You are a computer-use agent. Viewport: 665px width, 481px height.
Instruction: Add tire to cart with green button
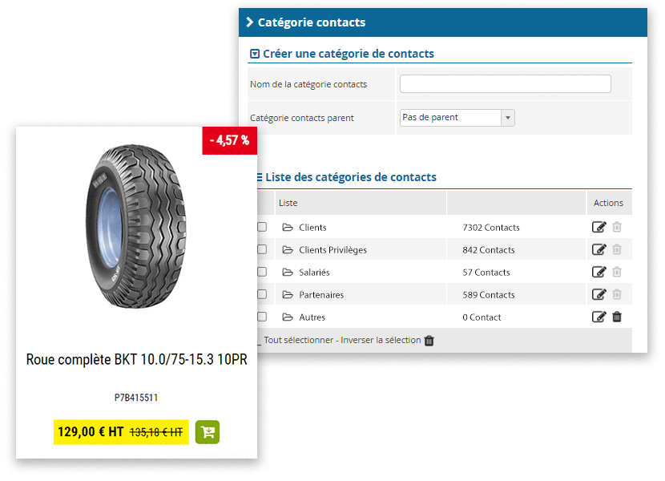coord(208,432)
